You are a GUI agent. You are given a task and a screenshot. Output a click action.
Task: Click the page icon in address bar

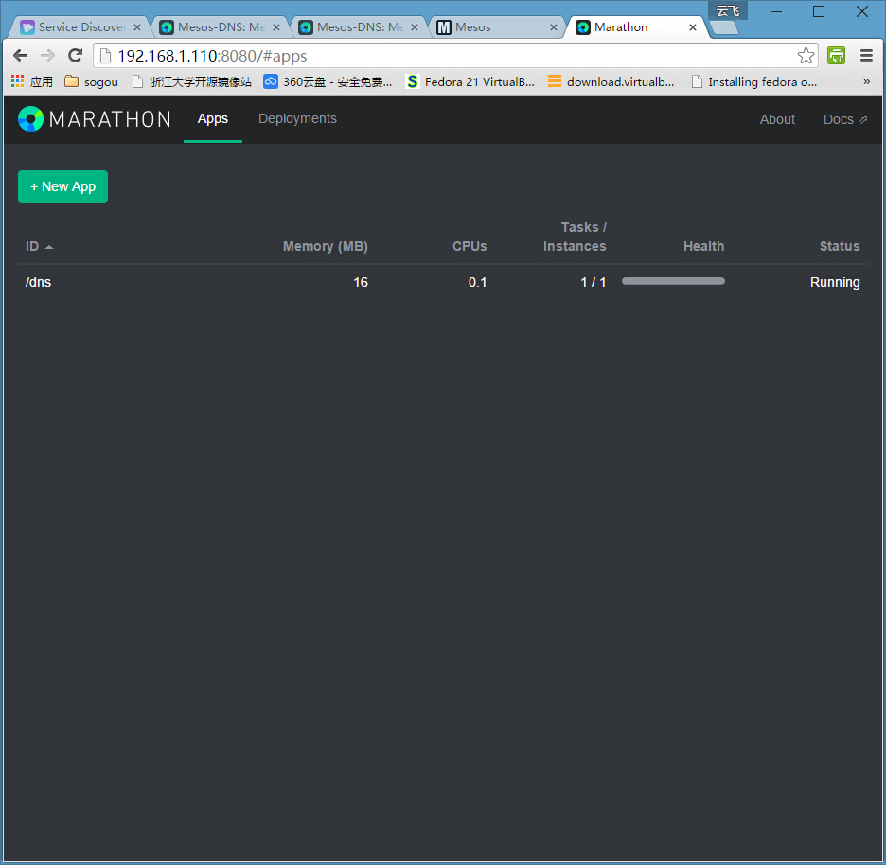(x=105, y=56)
